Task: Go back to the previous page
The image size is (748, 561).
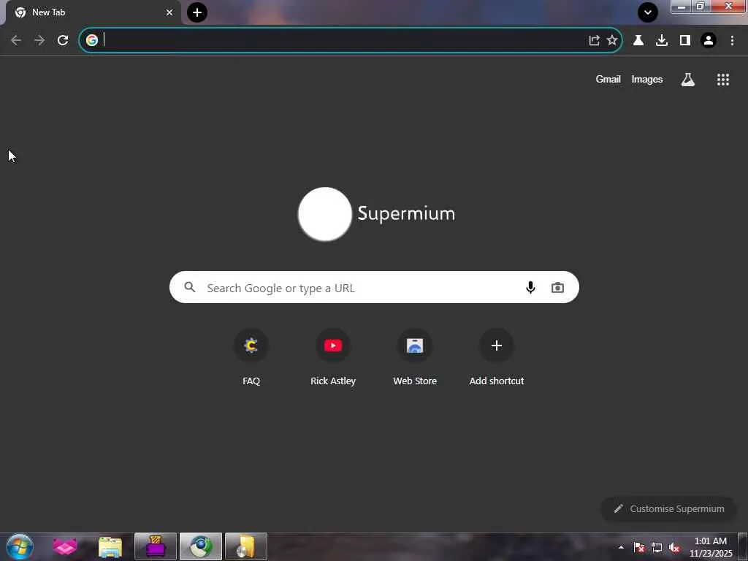Action: click(16, 40)
